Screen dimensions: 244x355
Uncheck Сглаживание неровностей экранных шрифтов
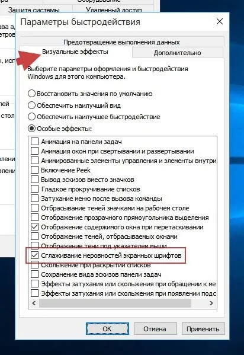[x=34, y=255]
